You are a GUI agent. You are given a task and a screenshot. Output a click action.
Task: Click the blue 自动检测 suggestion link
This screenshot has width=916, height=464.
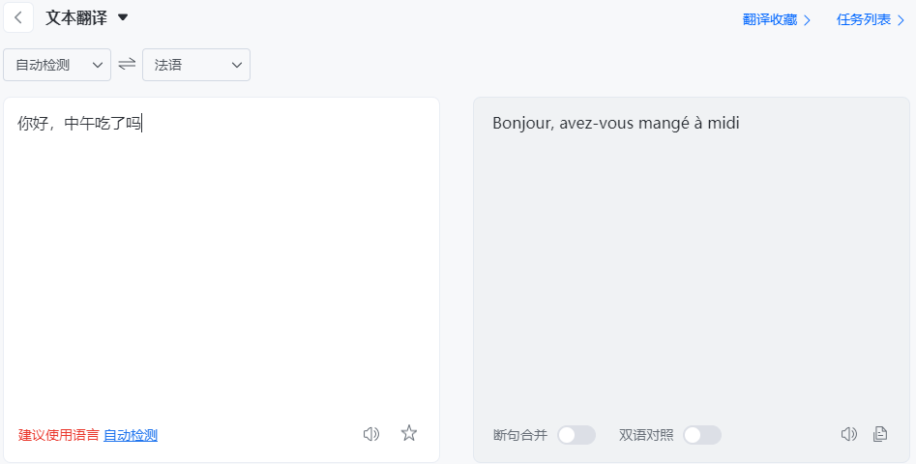click(131, 435)
